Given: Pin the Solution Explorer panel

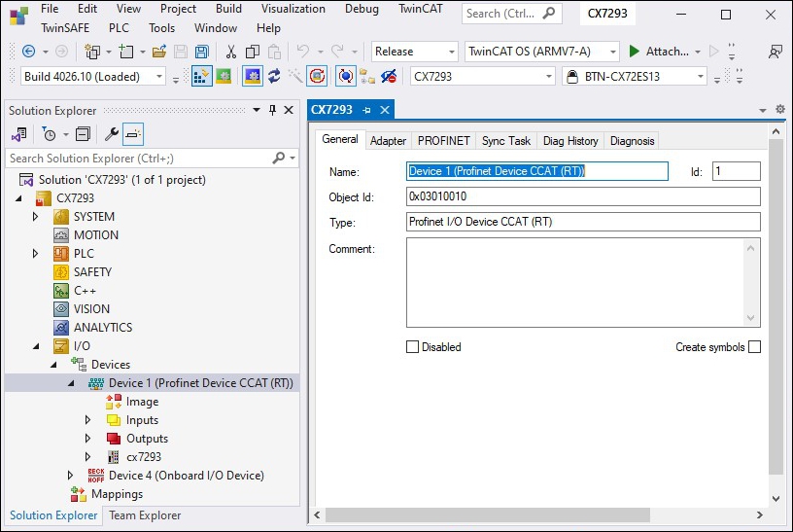Looking at the screenshot, I should click(272, 110).
